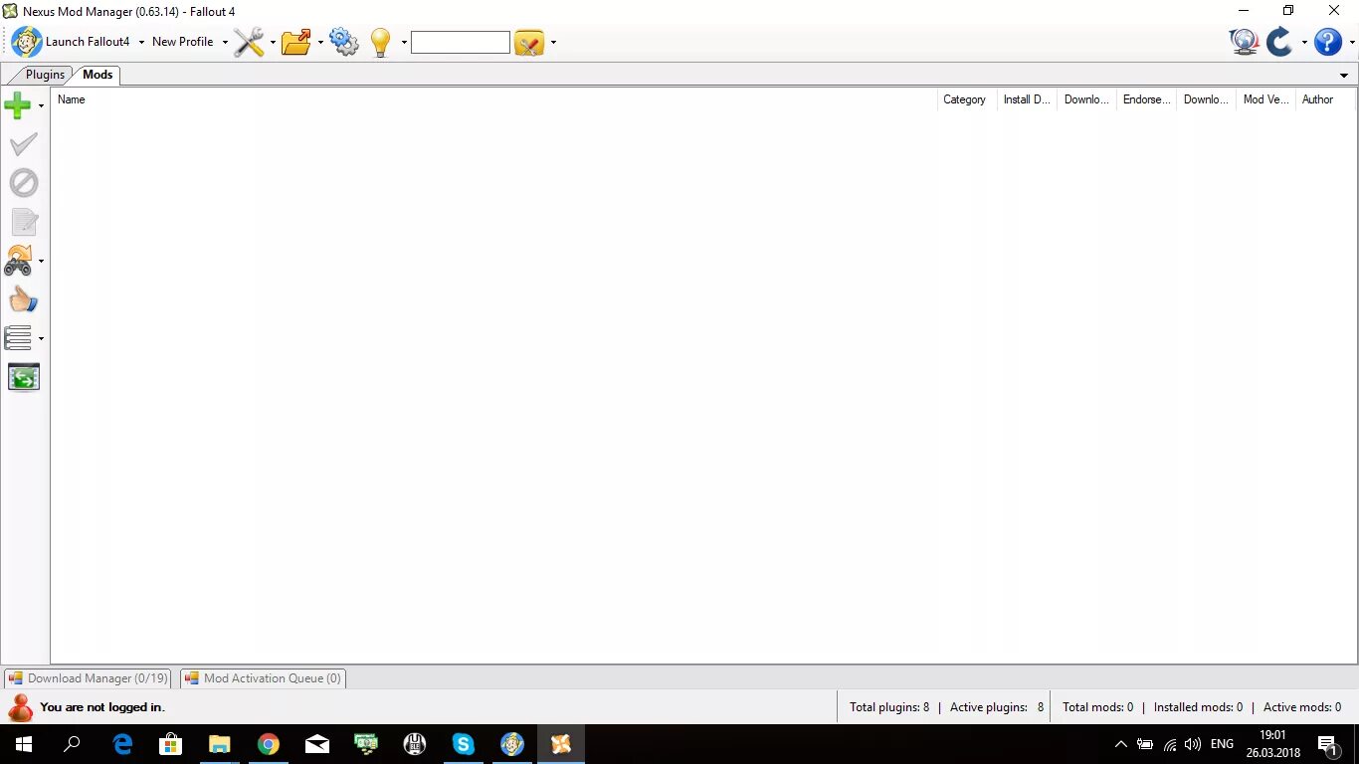Endorse mod with thumbs up icon
Image resolution: width=1359 pixels, height=764 pixels.
click(23, 299)
